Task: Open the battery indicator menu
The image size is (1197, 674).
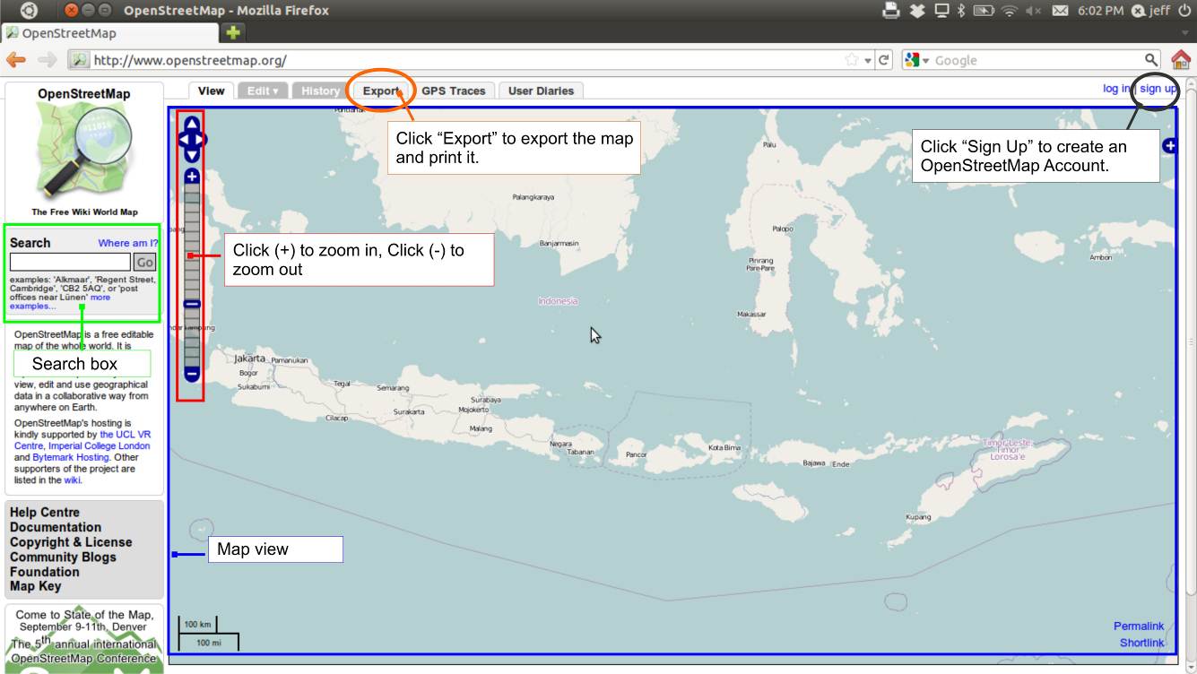Action: 982,11
